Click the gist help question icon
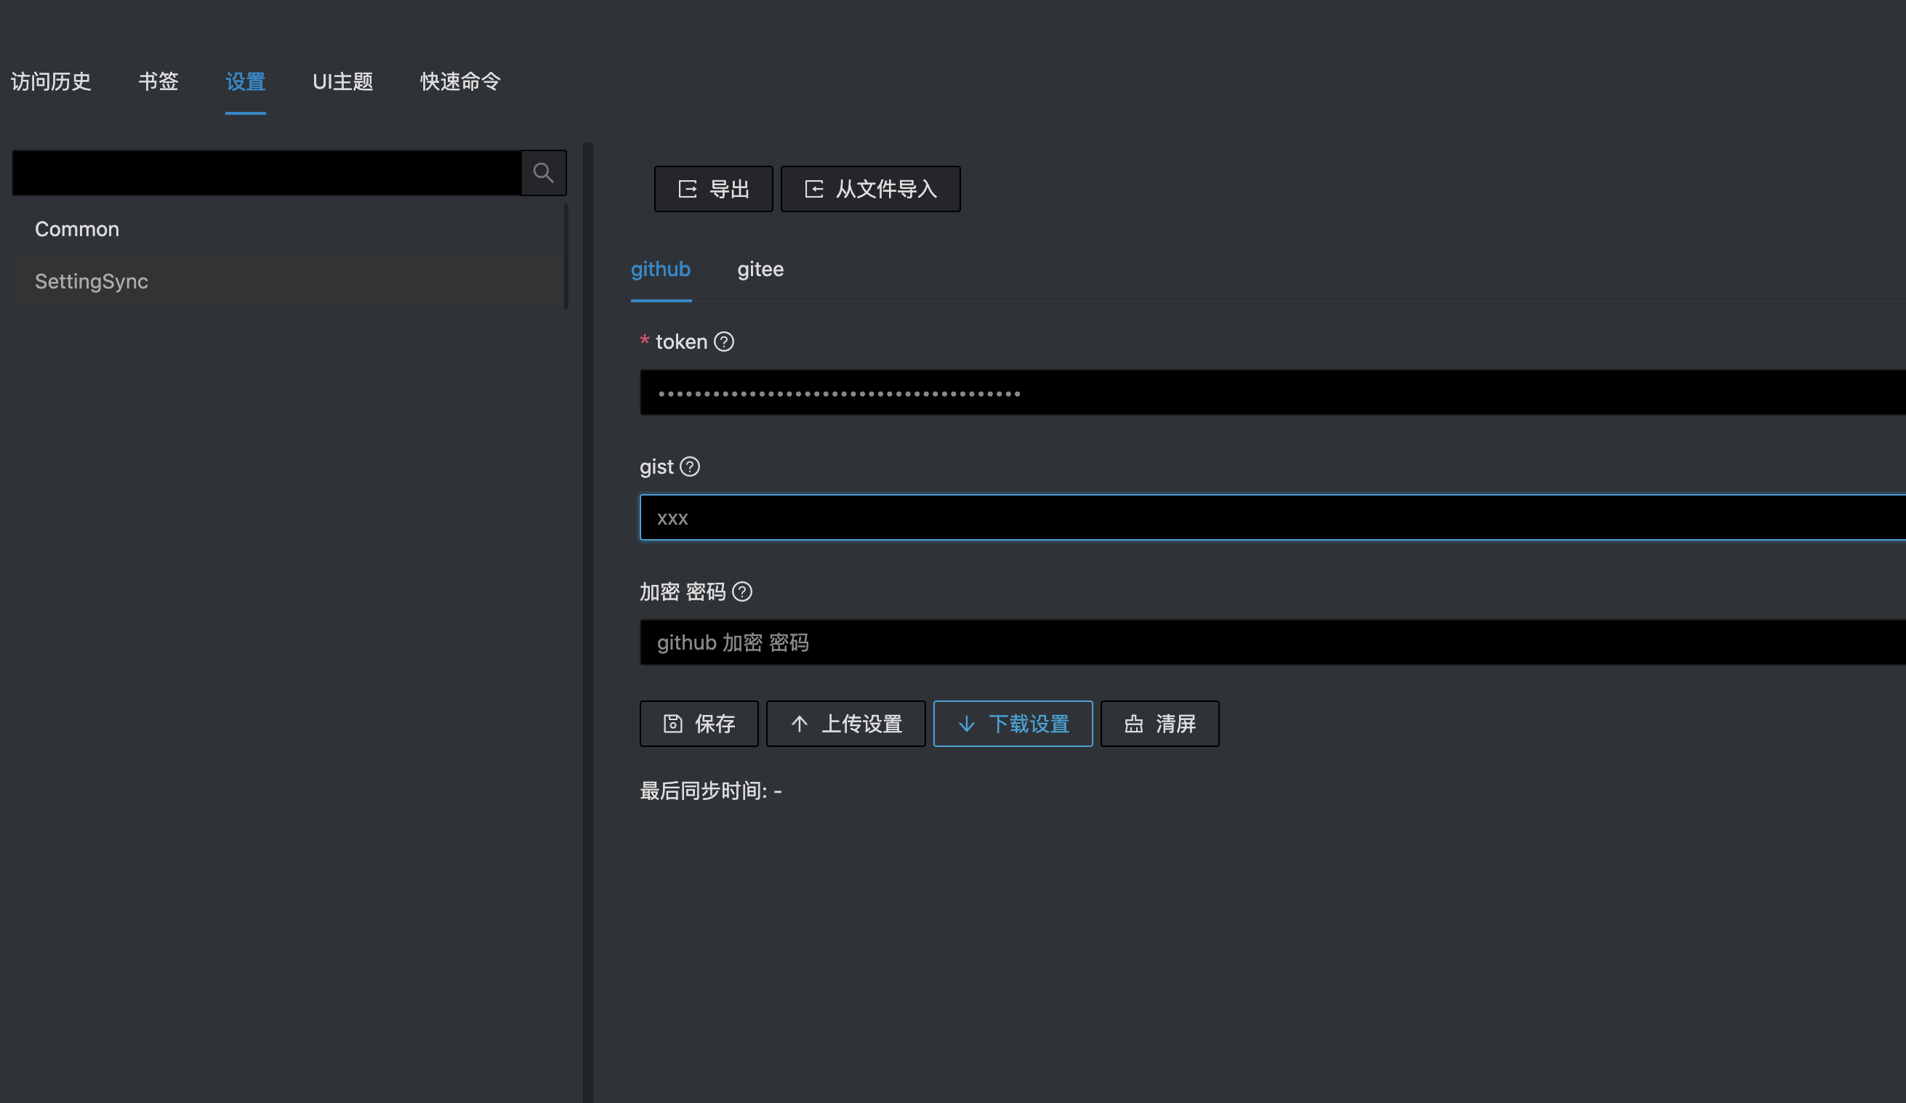Viewport: 1906px width, 1103px height. pos(690,466)
